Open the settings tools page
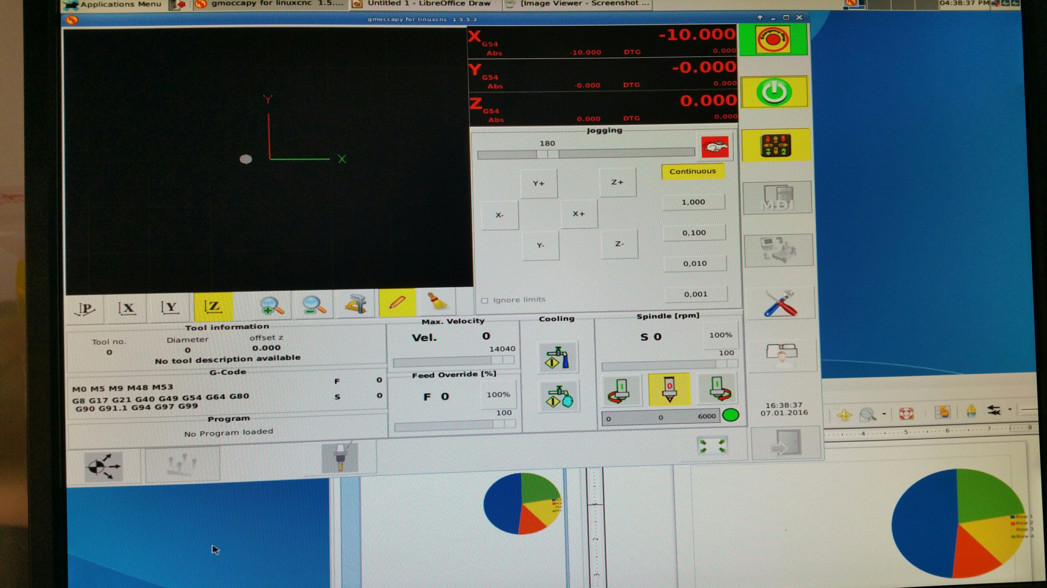 pos(781,303)
